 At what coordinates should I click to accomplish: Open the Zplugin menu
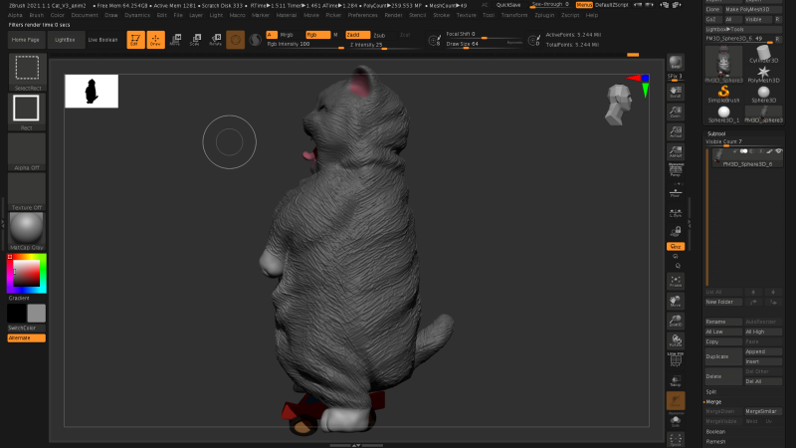tap(544, 16)
